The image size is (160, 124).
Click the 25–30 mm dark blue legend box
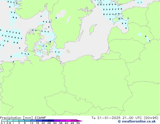(x=51, y=121)
